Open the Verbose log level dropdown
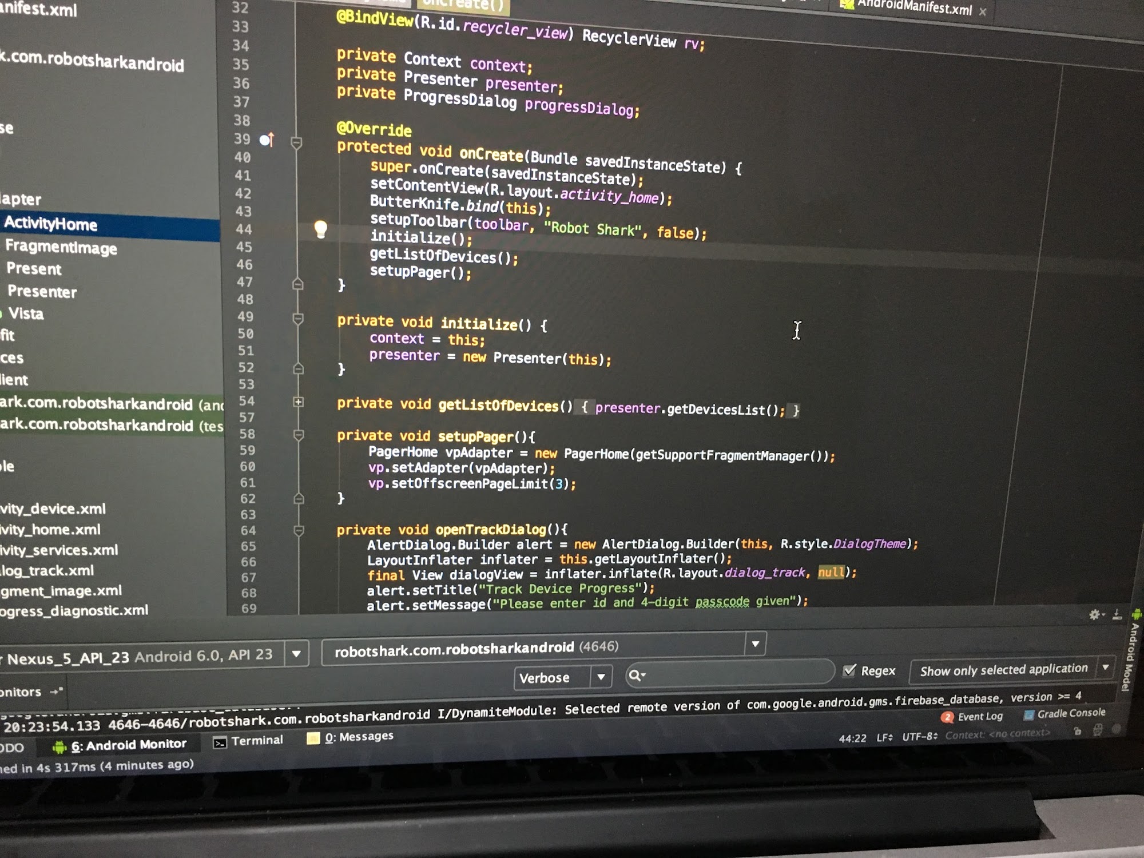Image resolution: width=1144 pixels, height=858 pixels. coord(601,677)
